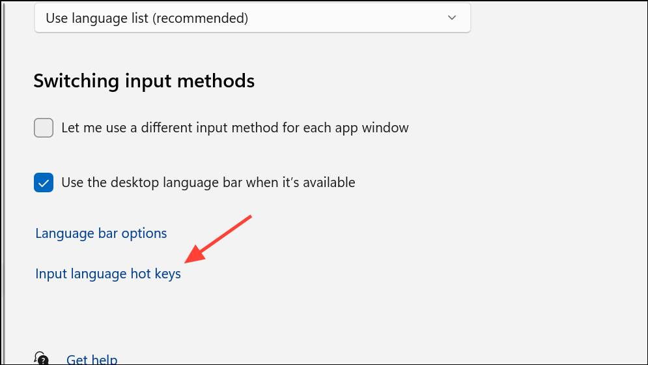
Task: Open Language bar options
Action: click(x=101, y=233)
